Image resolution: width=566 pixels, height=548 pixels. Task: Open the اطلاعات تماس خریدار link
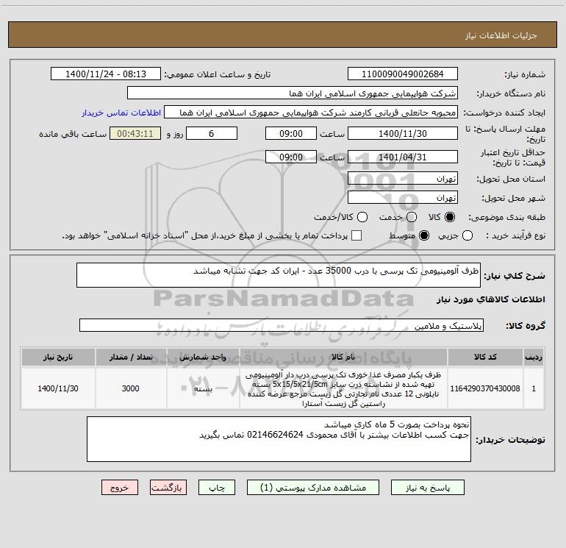pyautogui.click(x=121, y=113)
